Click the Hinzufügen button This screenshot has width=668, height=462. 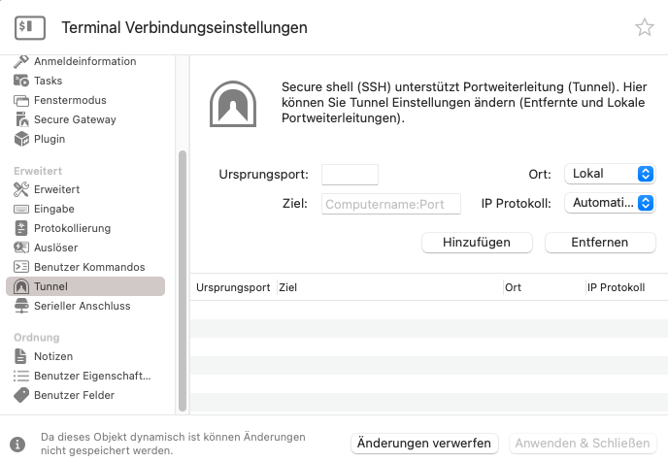click(477, 242)
